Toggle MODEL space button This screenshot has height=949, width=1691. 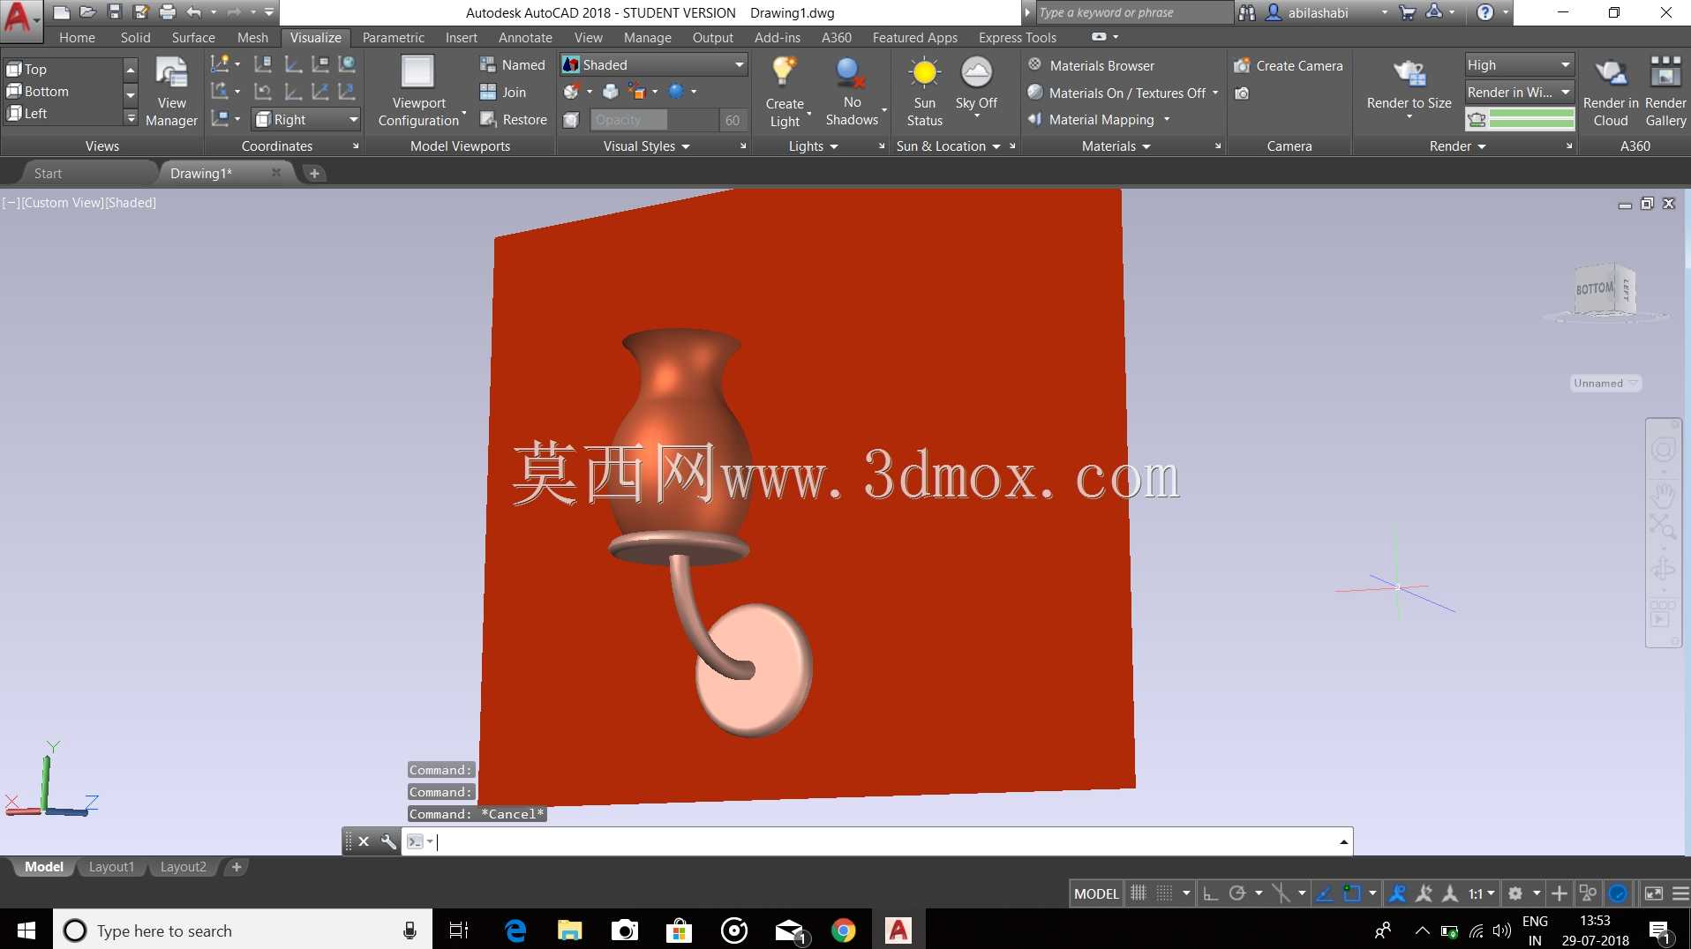click(x=1096, y=893)
